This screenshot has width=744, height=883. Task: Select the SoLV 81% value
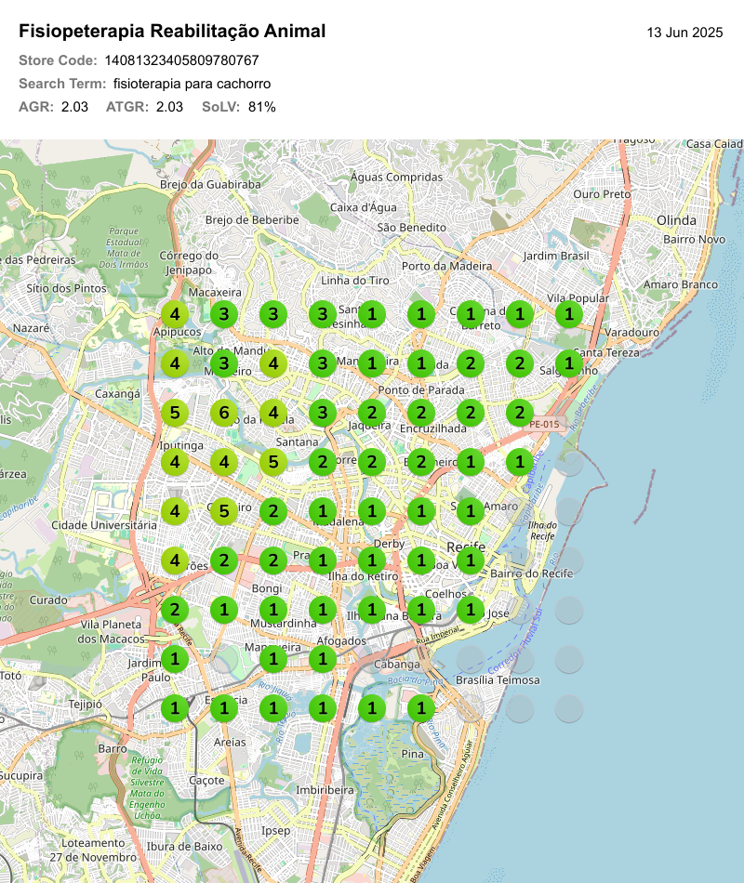point(262,107)
